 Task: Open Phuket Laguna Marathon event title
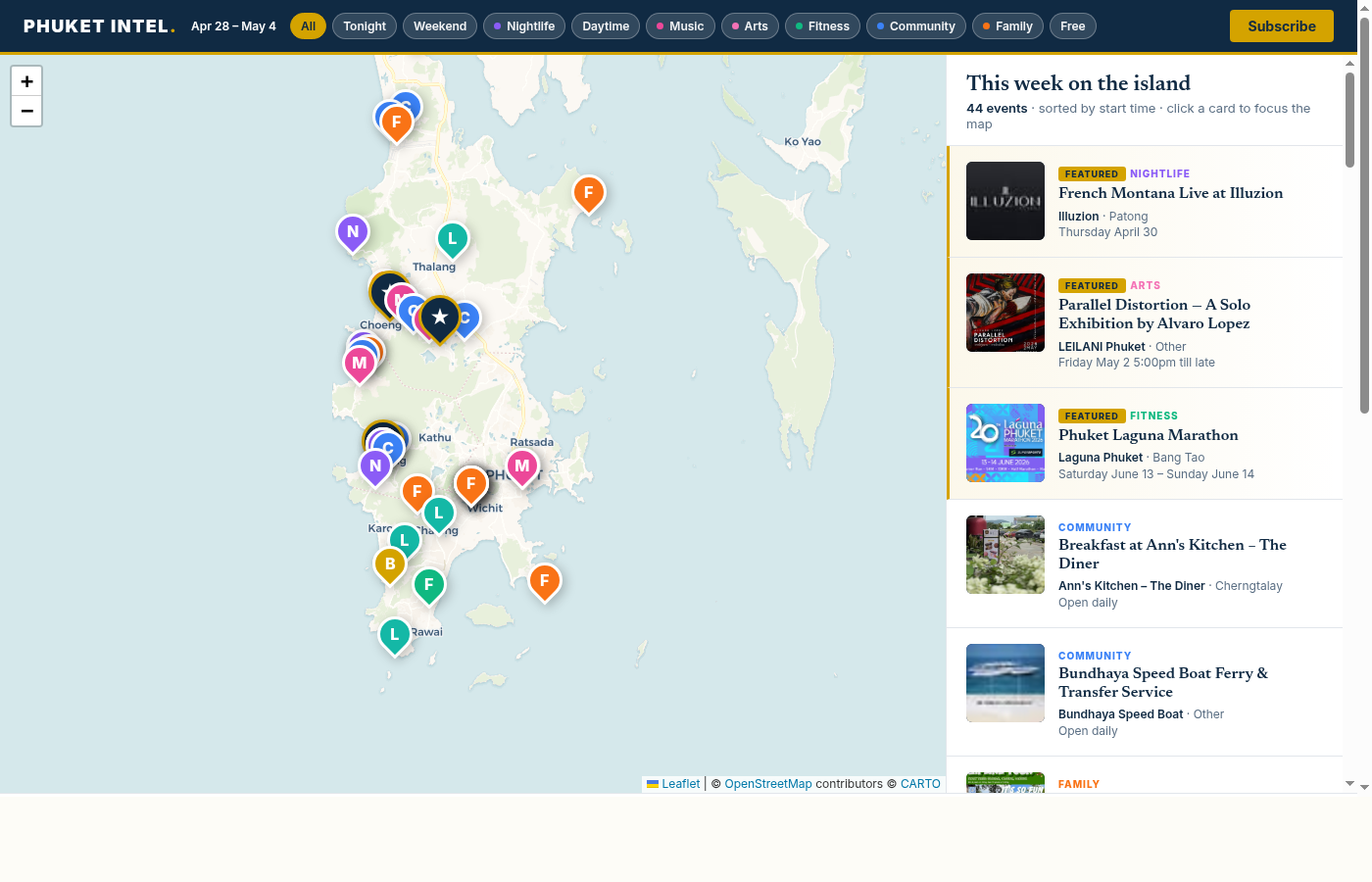pos(1148,435)
